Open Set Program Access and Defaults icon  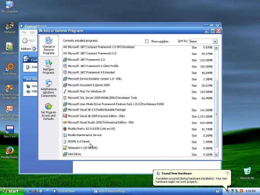coord(48,112)
